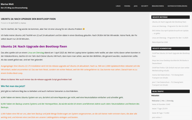Click the red line Whom to blame
Image resolution: width=192 pixels, height=120 pixels.
click(x=36, y=79)
